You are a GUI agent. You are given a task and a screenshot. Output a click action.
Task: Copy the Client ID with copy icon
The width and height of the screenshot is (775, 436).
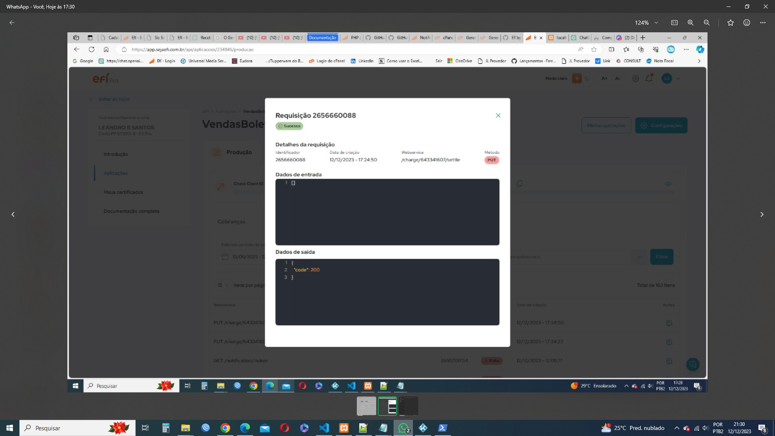pyautogui.click(x=519, y=184)
